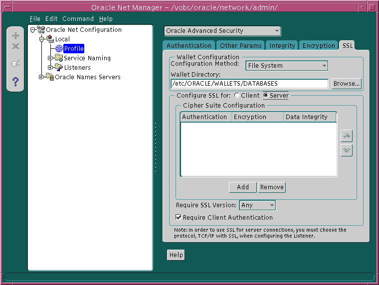Click the Encryption column header in table
The image size is (379, 285).
tap(258, 117)
